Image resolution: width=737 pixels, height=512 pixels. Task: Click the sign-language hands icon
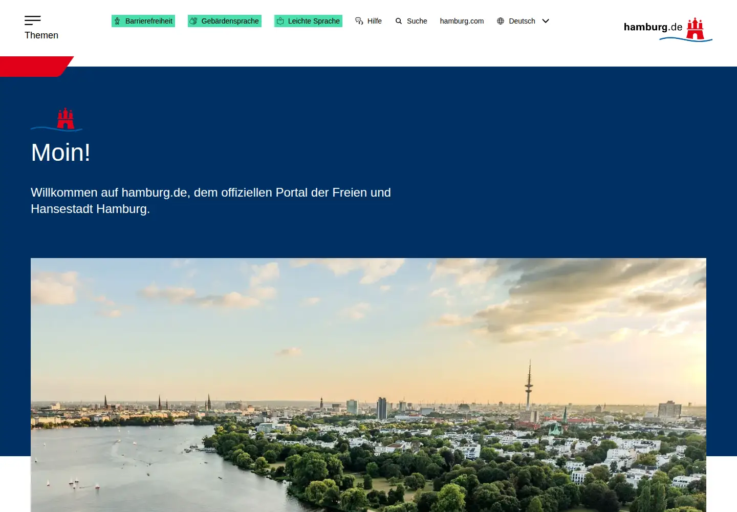[193, 21]
